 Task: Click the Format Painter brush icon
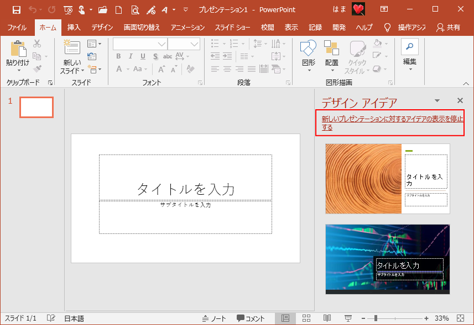pos(37,69)
